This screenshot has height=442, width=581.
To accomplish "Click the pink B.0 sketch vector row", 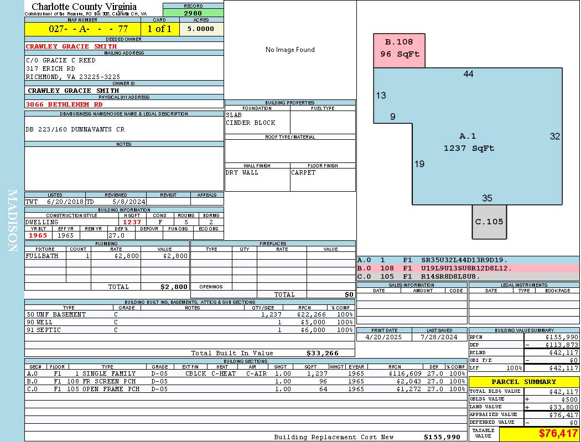I will tap(468, 268).
